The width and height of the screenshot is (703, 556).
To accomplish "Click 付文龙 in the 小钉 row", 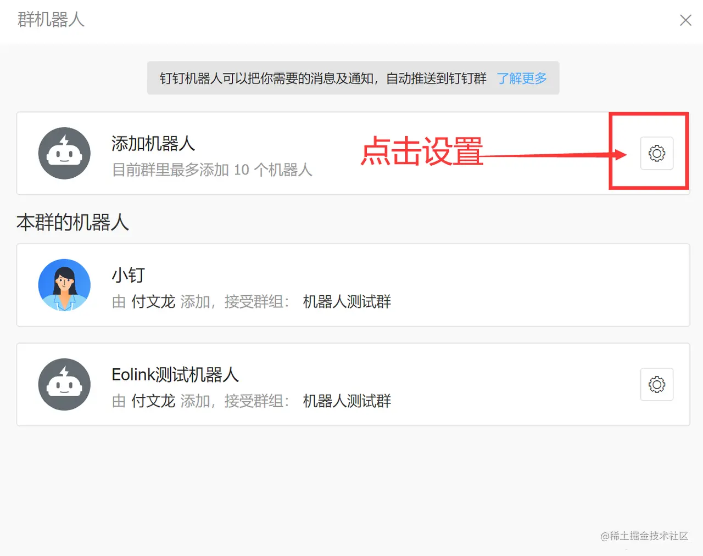I will pyautogui.click(x=153, y=301).
